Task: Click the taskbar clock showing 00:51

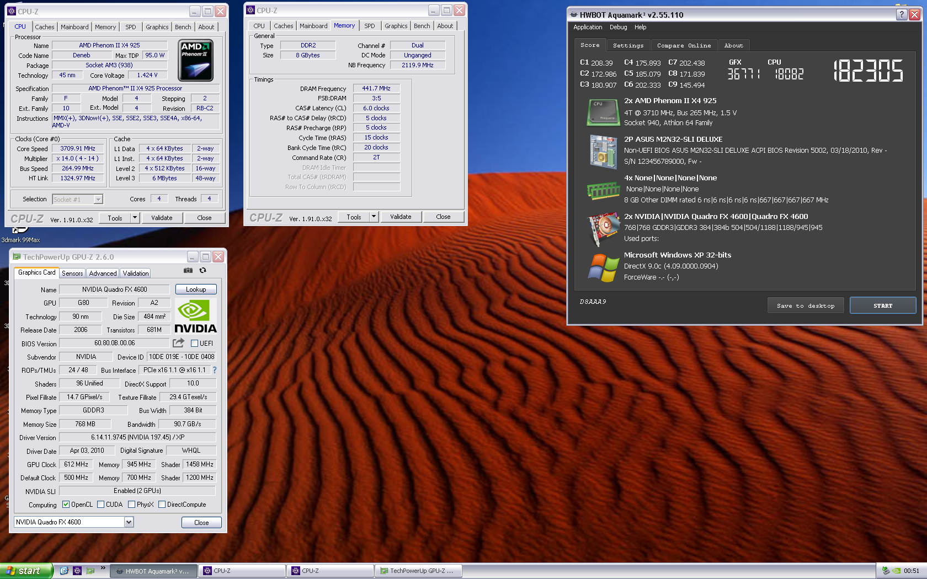Action: click(912, 571)
